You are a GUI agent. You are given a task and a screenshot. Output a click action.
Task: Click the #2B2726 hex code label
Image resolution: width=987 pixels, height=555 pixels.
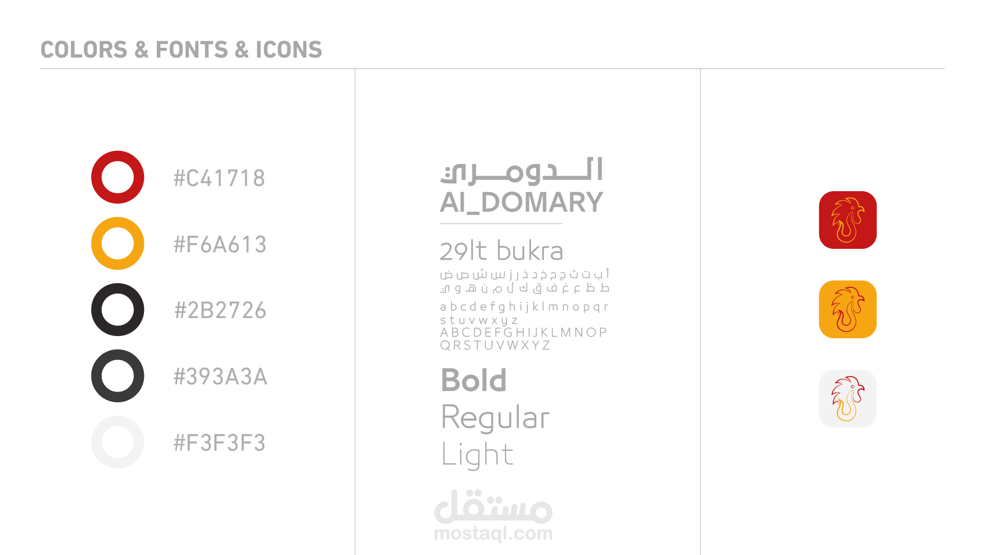220,310
